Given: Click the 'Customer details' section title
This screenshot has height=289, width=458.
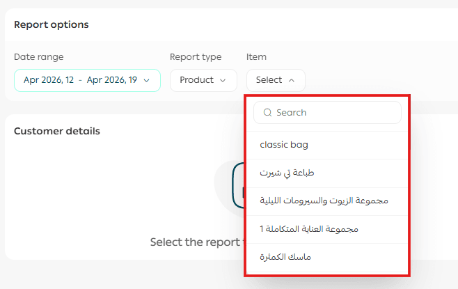Looking at the screenshot, I should (57, 131).
